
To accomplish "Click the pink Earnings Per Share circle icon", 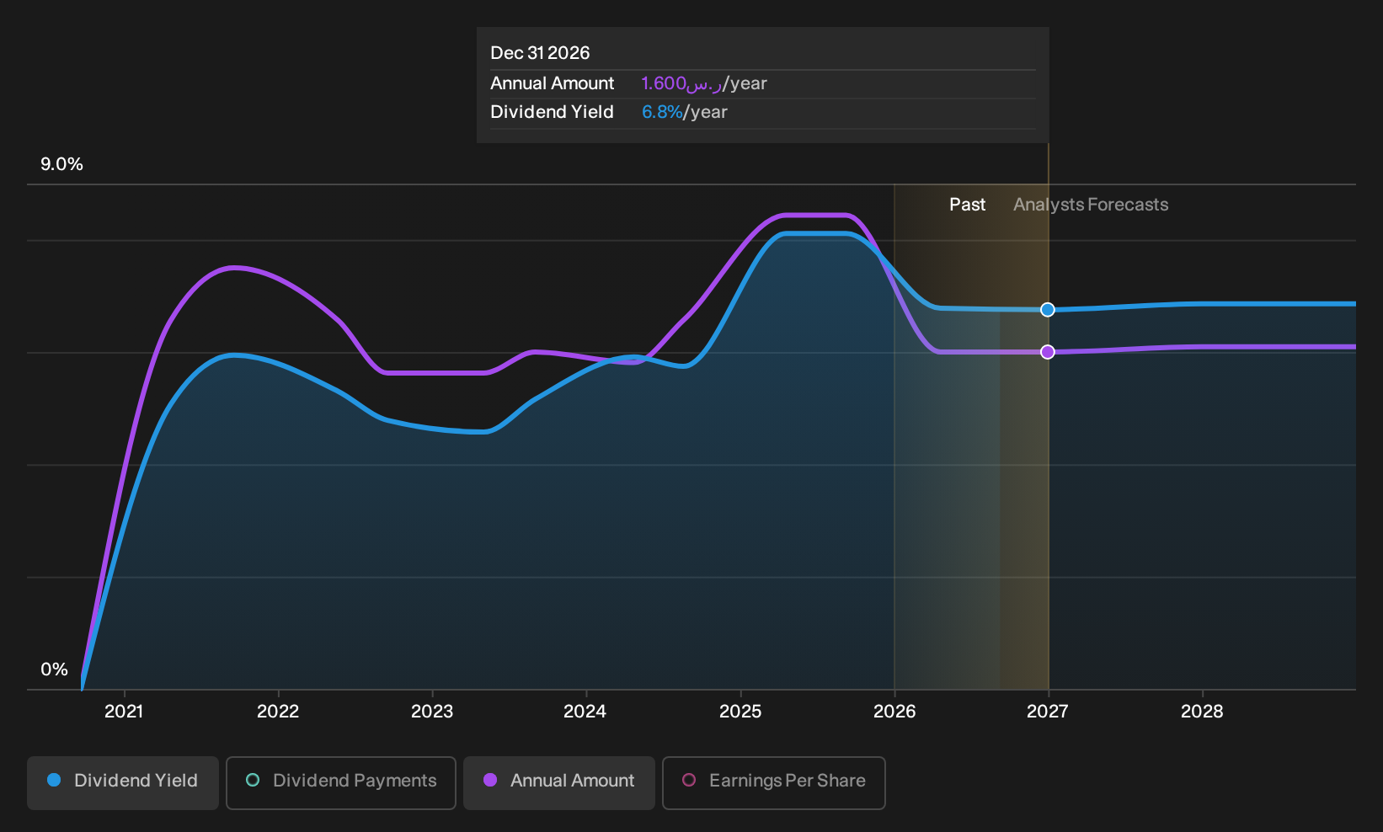I will pyautogui.click(x=689, y=781).
